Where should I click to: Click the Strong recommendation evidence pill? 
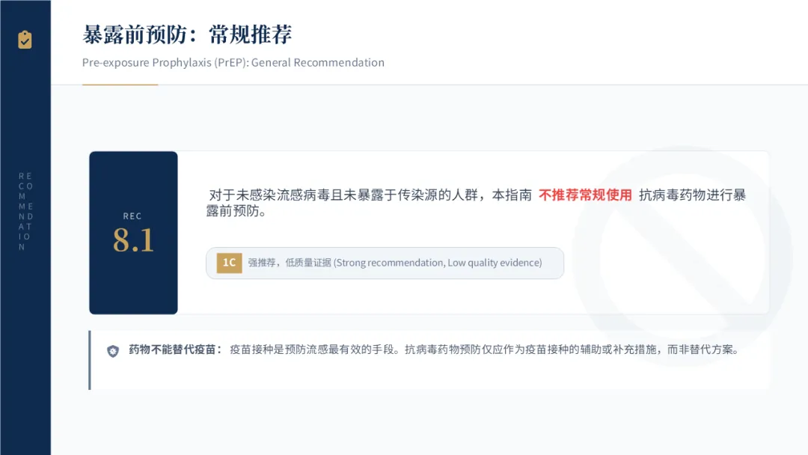pyautogui.click(x=385, y=263)
